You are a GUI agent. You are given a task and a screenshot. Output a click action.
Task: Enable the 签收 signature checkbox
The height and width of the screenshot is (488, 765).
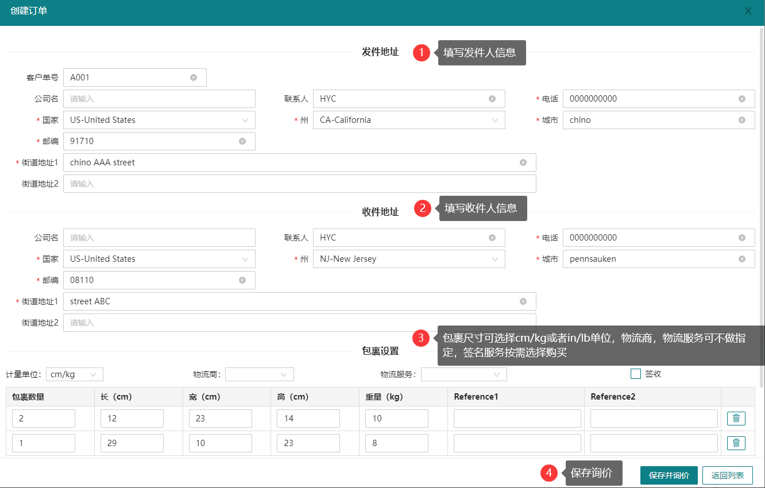636,374
